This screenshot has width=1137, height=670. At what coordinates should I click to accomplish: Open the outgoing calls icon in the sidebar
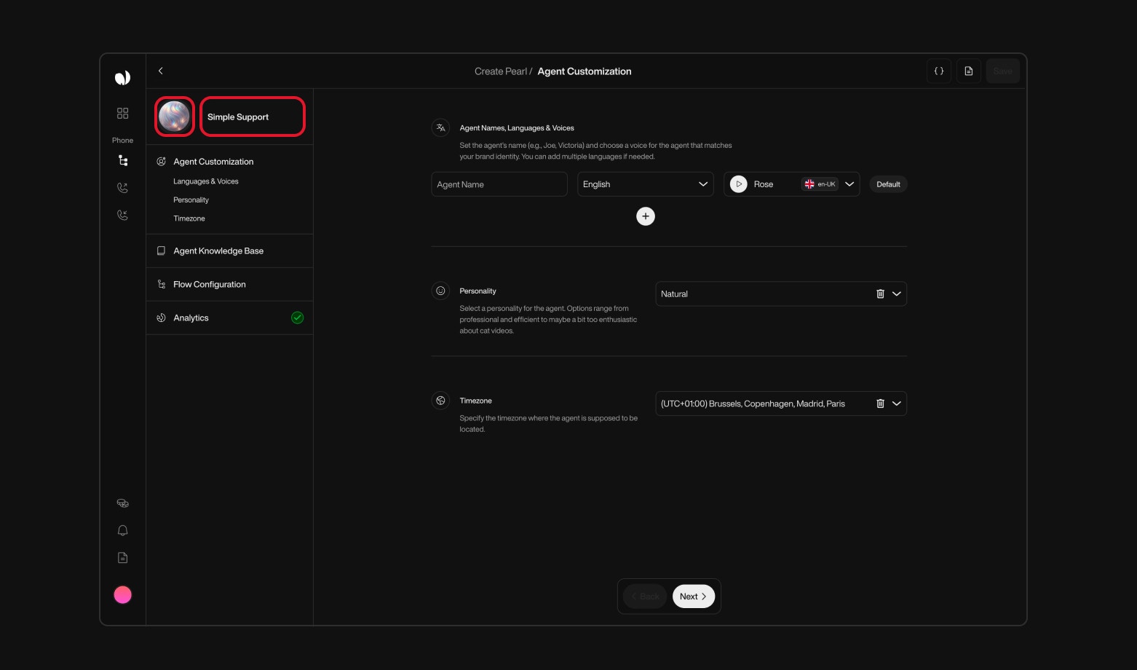[x=122, y=187]
